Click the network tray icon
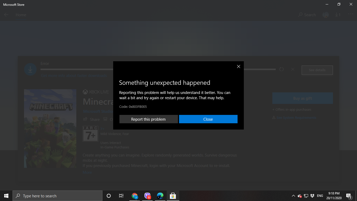357x201 pixels. tap(306, 196)
